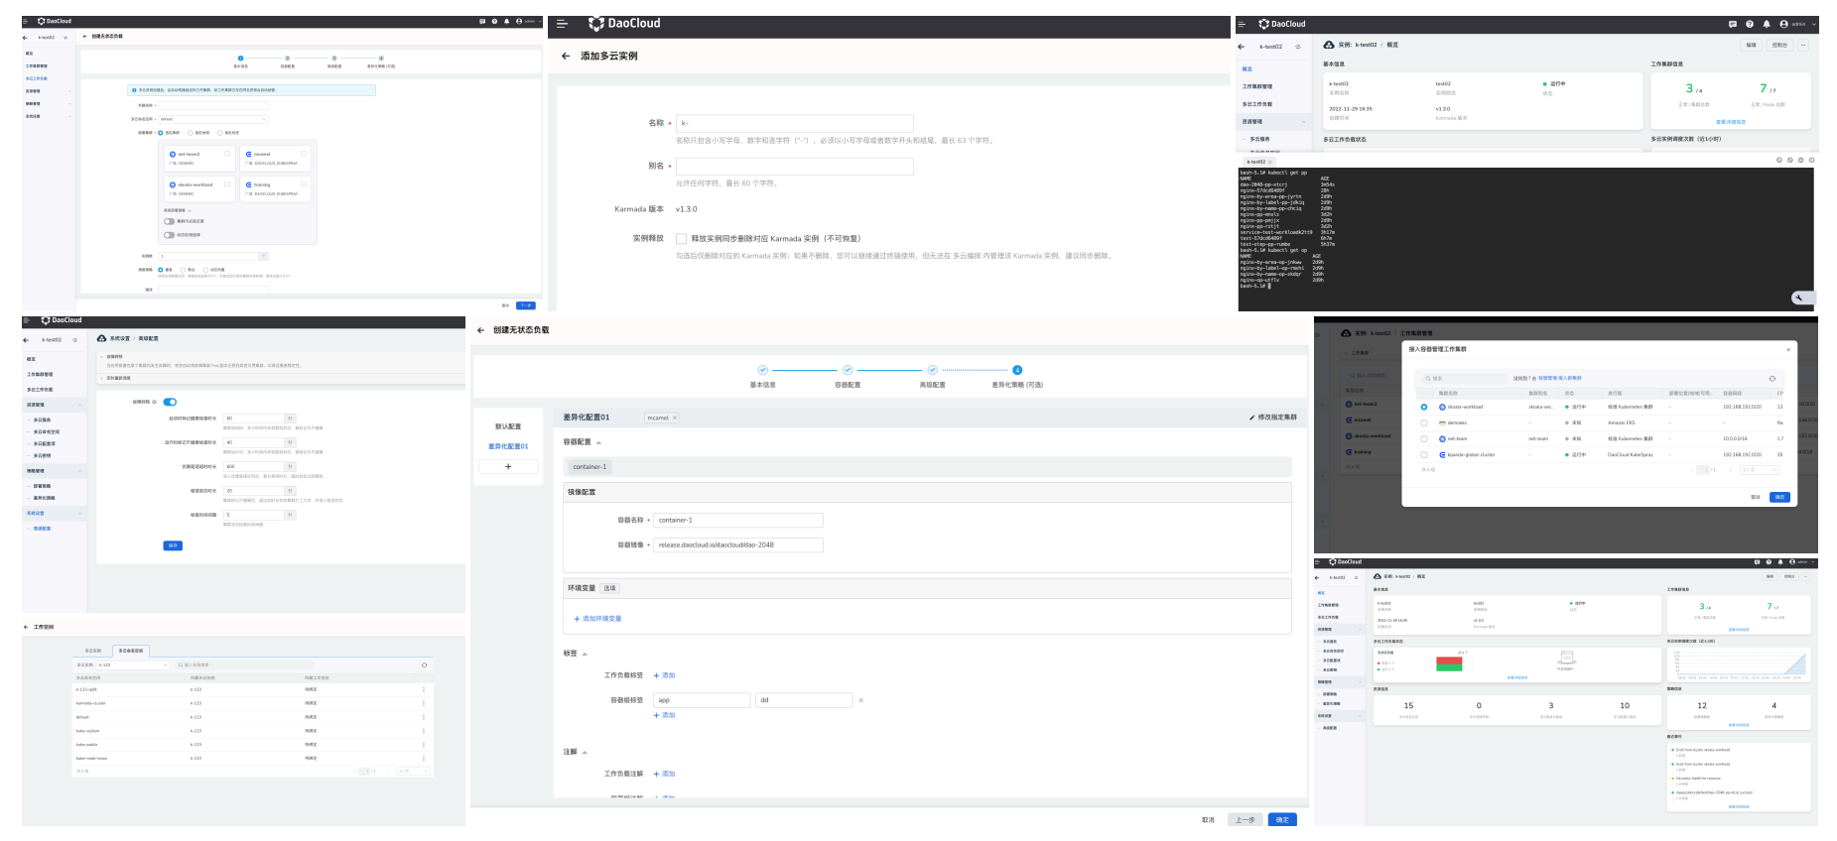The width and height of the screenshot is (1837, 841).
Task: Toggle the 故障转移 switch off
Action: pyautogui.click(x=170, y=402)
